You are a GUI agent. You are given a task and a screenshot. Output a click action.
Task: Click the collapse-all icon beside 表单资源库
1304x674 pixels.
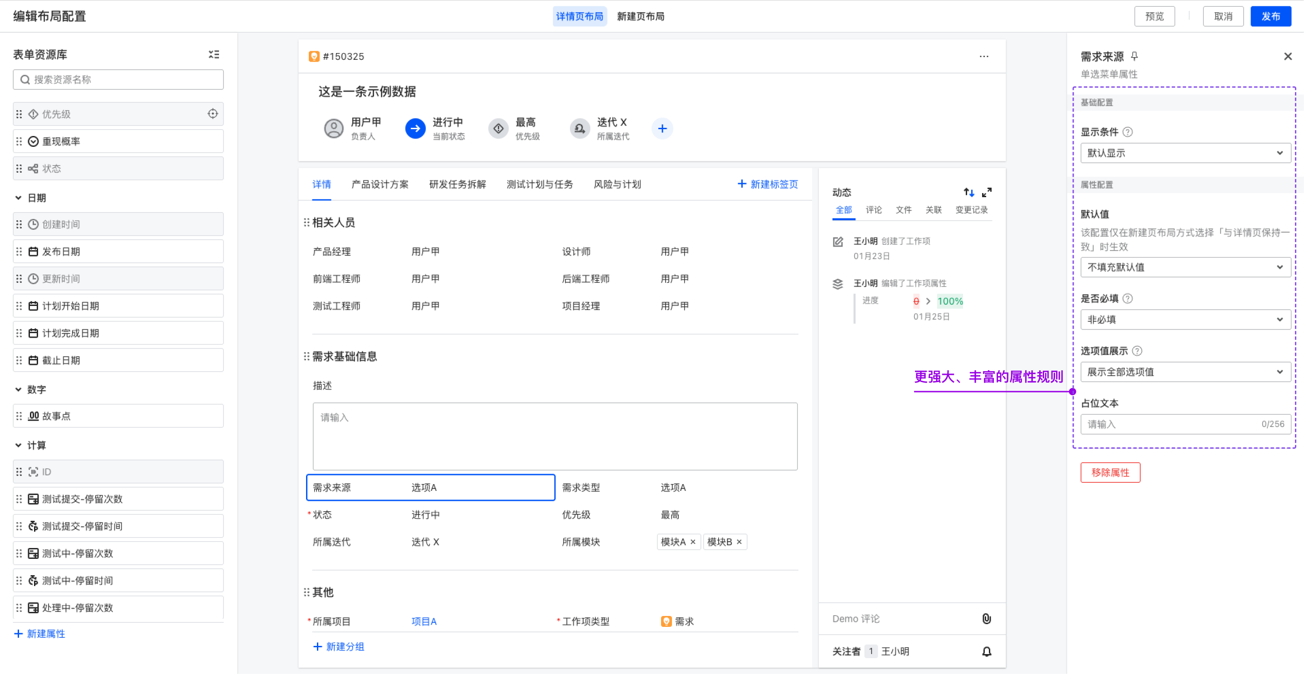pos(214,54)
